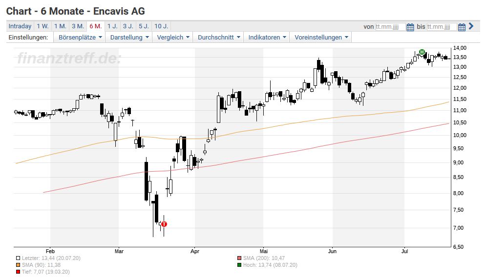Click the 'Mai' x-axis label
This screenshot has height=279, width=486.
click(x=264, y=251)
